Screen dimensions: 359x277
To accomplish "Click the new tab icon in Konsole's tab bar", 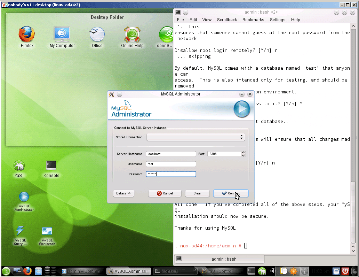I will (179, 259).
